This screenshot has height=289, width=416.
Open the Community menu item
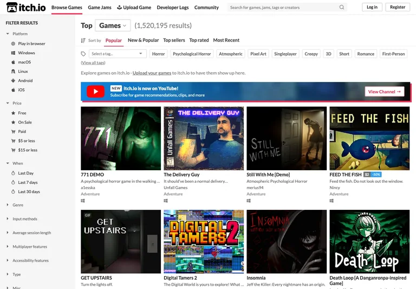point(206,8)
